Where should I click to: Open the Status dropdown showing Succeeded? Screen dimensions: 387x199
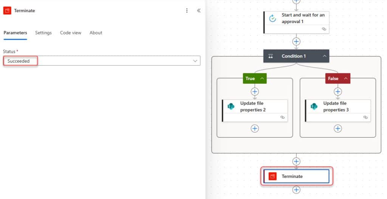point(102,61)
